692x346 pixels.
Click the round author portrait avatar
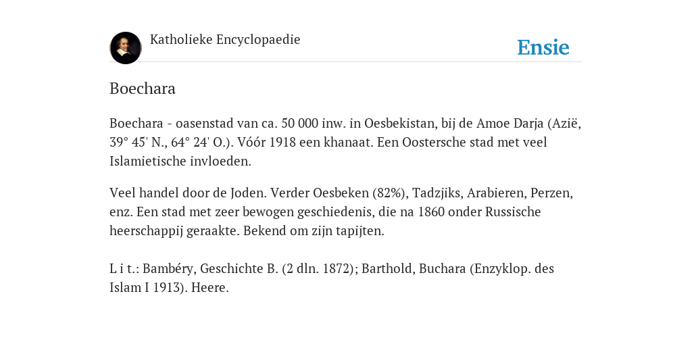[x=126, y=48]
